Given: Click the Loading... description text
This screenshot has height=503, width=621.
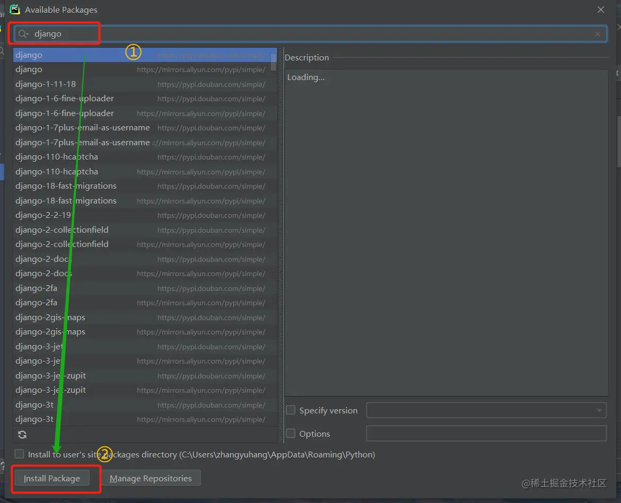Looking at the screenshot, I should pos(306,77).
